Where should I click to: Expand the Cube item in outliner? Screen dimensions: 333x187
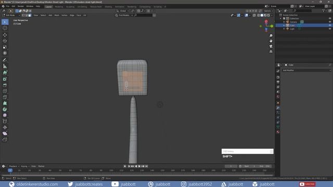tap(284, 25)
